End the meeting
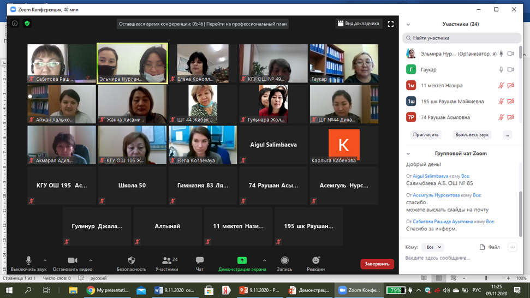The width and height of the screenshot is (530, 298). click(x=377, y=264)
